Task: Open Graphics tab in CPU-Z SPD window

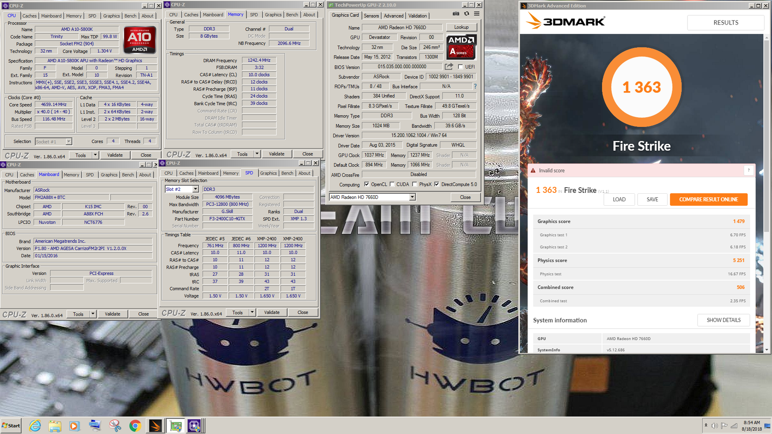Action: pos(268,173)
